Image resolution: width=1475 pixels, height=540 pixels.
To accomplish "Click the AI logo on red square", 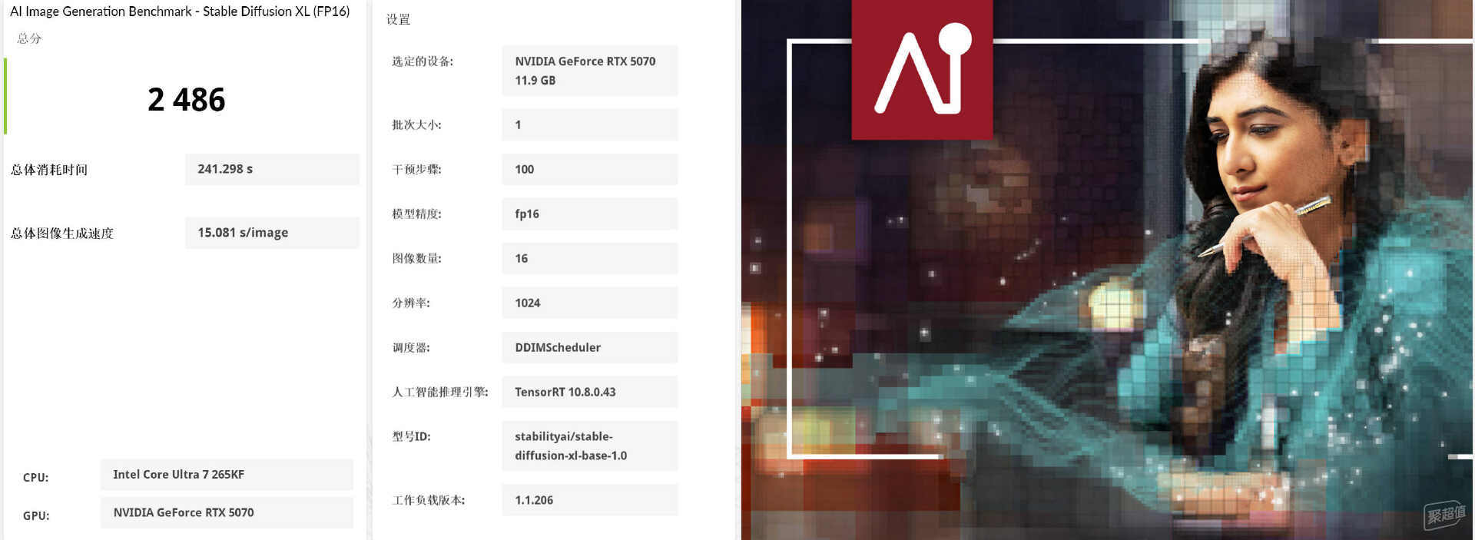I will (922, 69).
